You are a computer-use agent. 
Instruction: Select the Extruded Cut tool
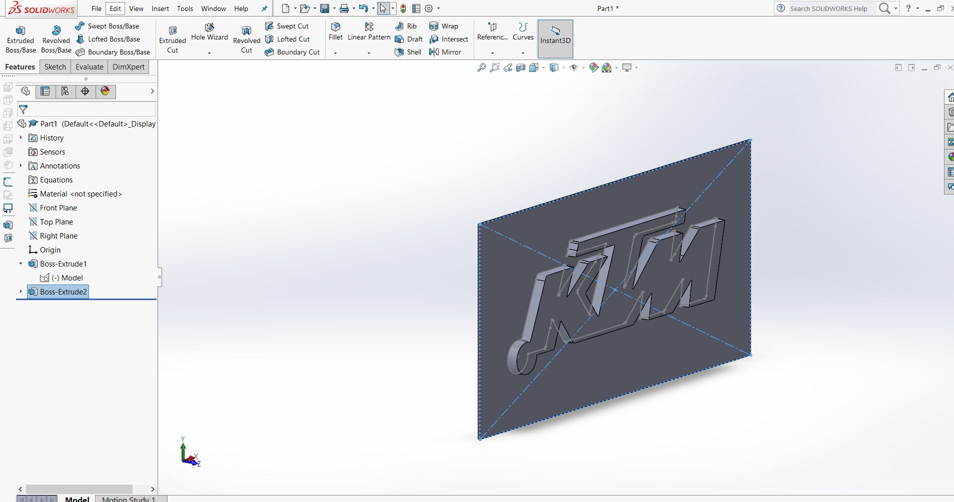pos(173,39)
